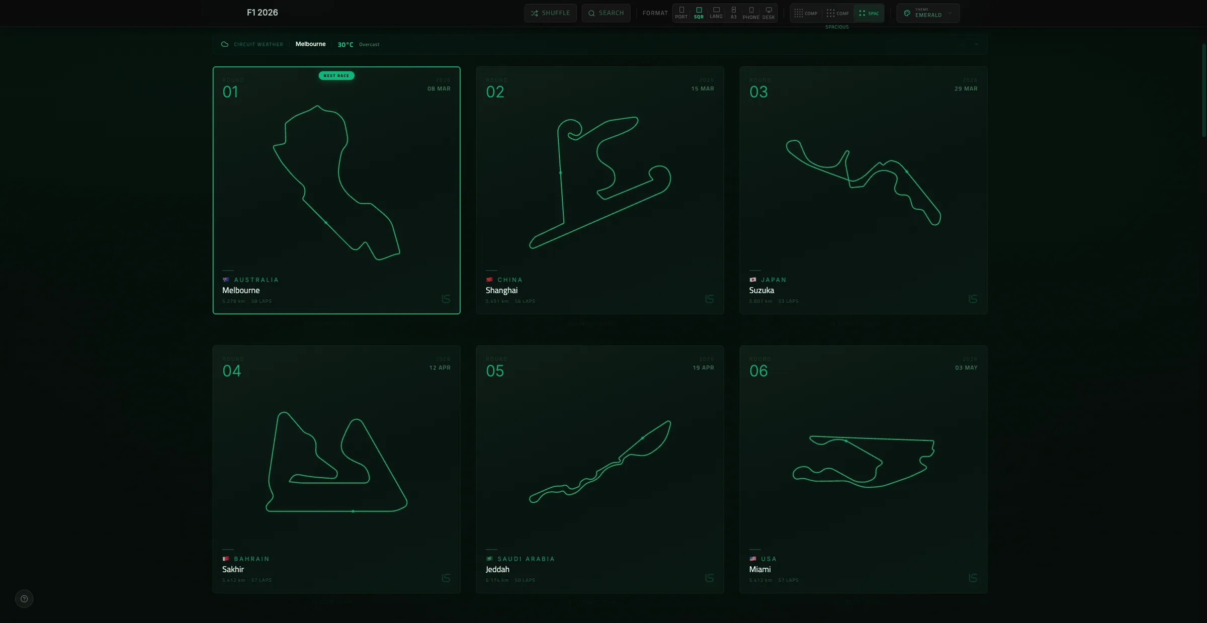1207x623 pixels.
Task: Click the F1 2026 title
Action: pyautogui.click(x=262, y=13)
